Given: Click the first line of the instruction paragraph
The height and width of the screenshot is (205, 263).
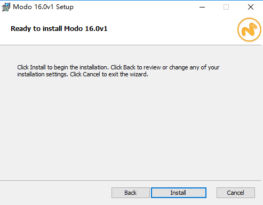Looking at the screenshot, I should pos(118,67).
